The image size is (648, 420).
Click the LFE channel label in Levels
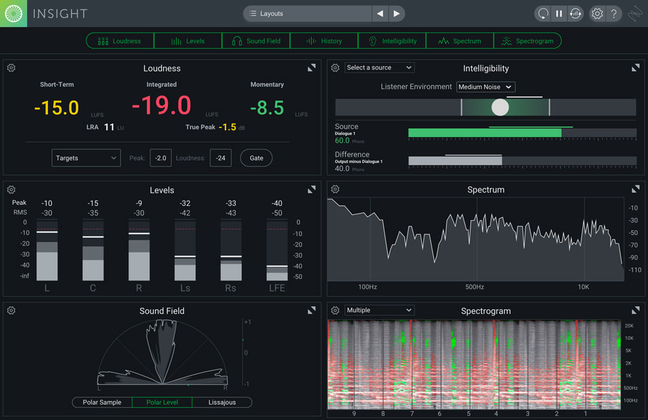tap(277, 288)
